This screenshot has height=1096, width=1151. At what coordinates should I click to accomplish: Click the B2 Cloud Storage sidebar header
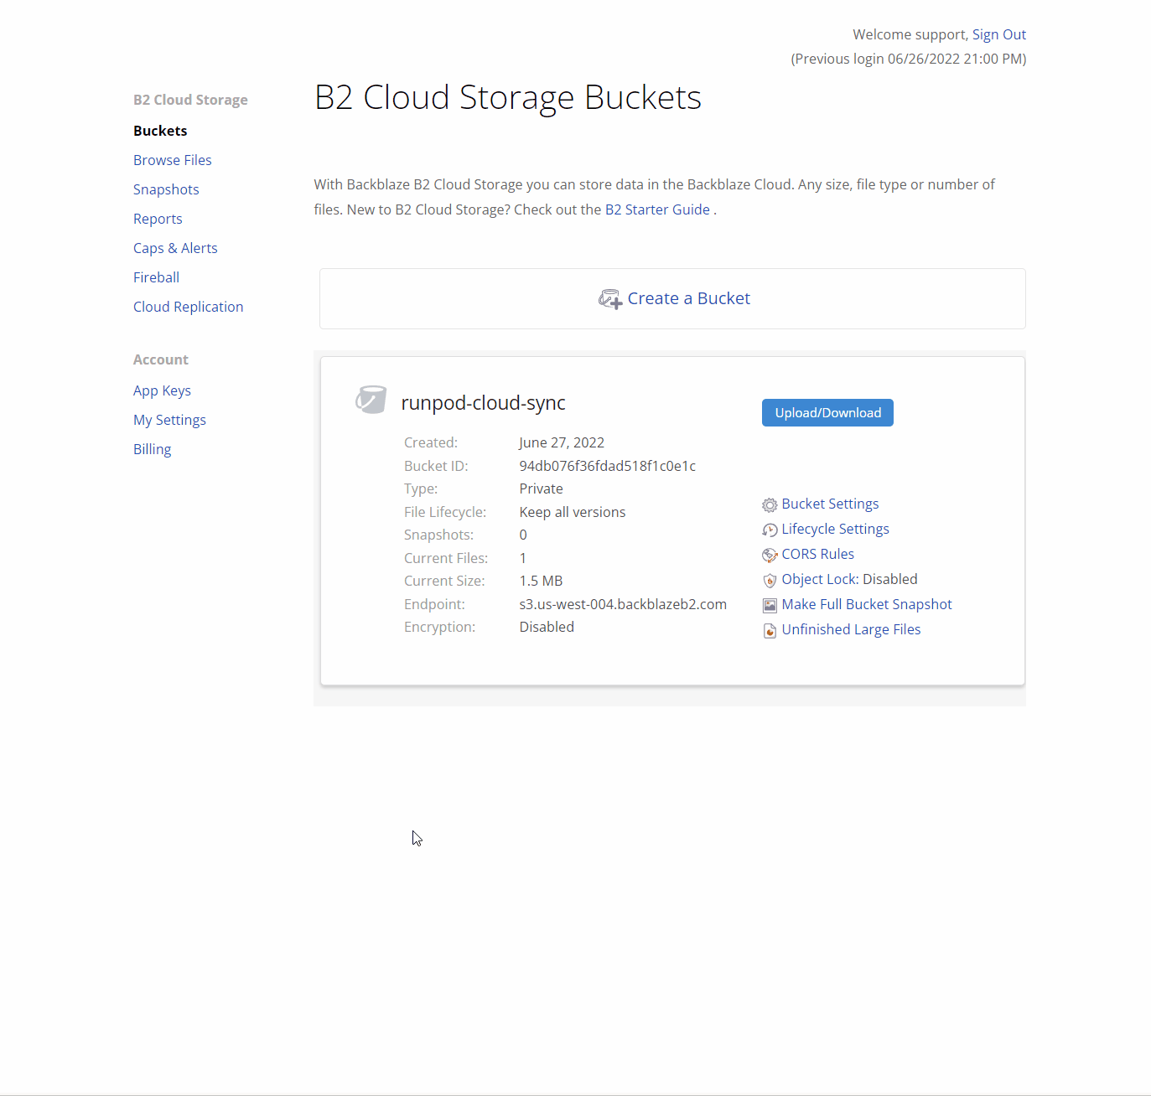(x=190, y=100)
